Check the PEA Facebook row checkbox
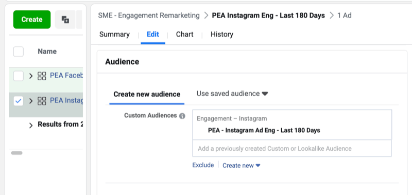This screenshot has width=412, height=195. point(19,76)
